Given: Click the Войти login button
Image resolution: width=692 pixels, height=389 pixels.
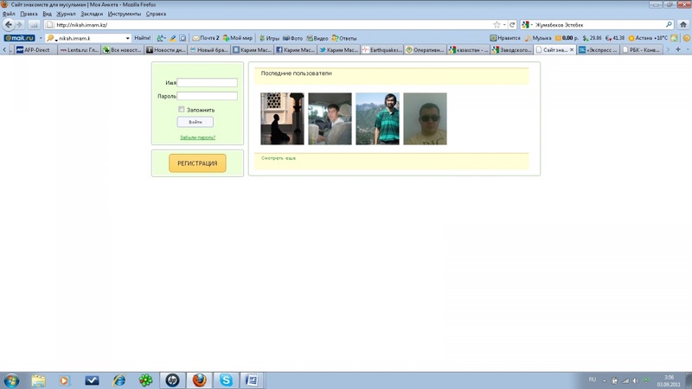Looking at the screenshot, I should (195, 123).
